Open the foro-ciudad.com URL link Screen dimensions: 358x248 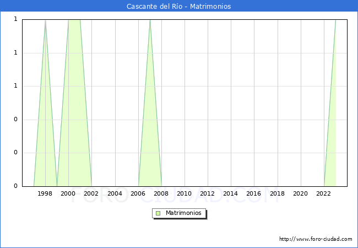[x=316, y=239]
